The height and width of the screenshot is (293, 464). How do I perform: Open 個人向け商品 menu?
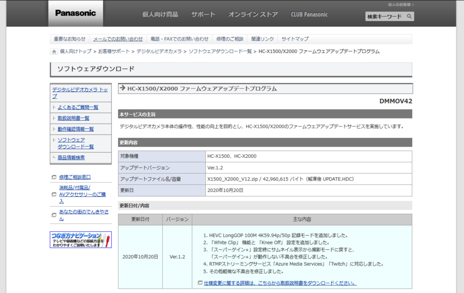tap(160, 14)
